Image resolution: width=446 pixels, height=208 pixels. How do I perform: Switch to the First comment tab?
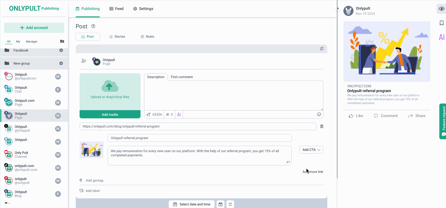pyautogui.click(x=182, y=77)
